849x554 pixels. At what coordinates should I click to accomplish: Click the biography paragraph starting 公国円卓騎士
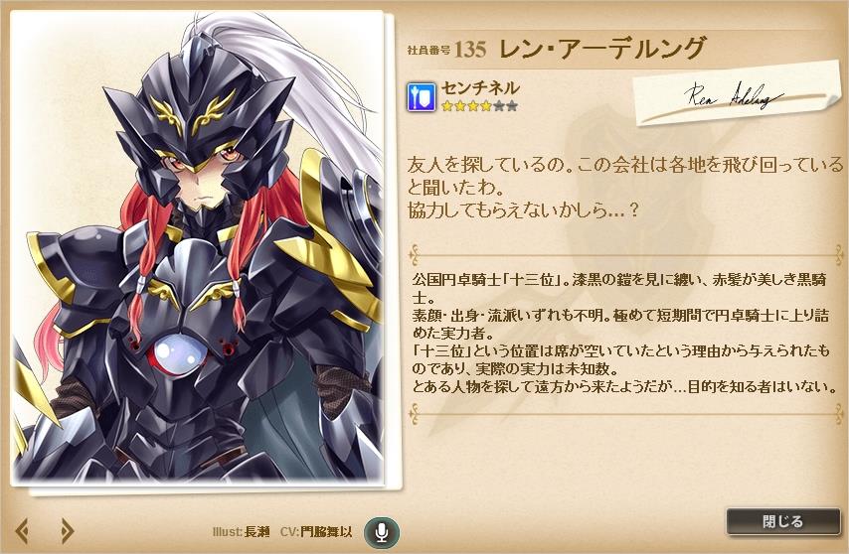[621, 333]
